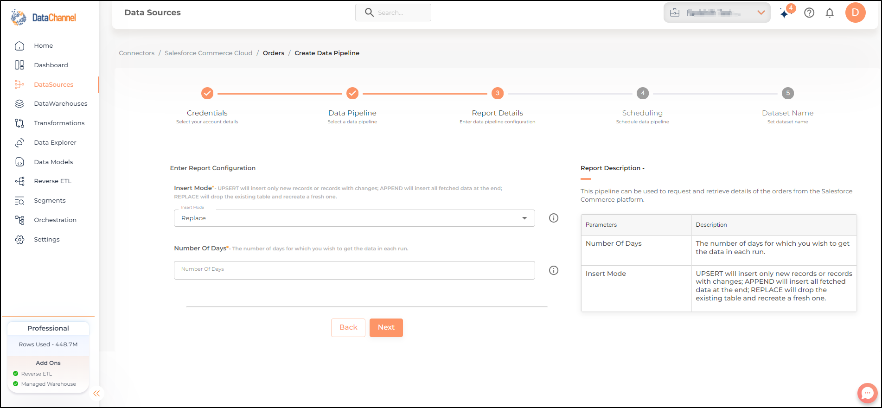Screen dimensions: 882x408
Task: Click the completed Data Pipeline step circle
Action: click(352, 93)
